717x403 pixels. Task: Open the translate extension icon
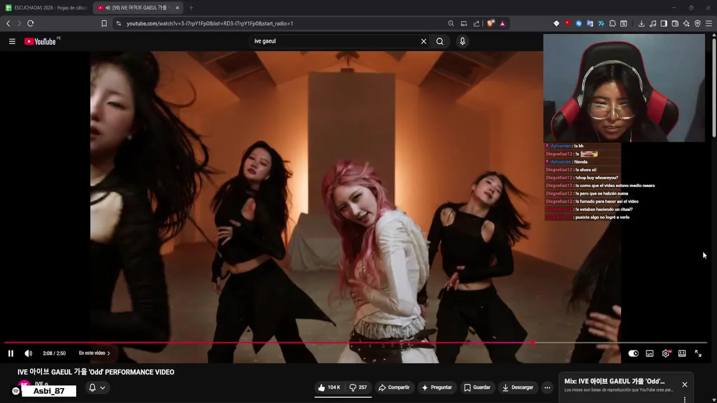click(590, 24)
